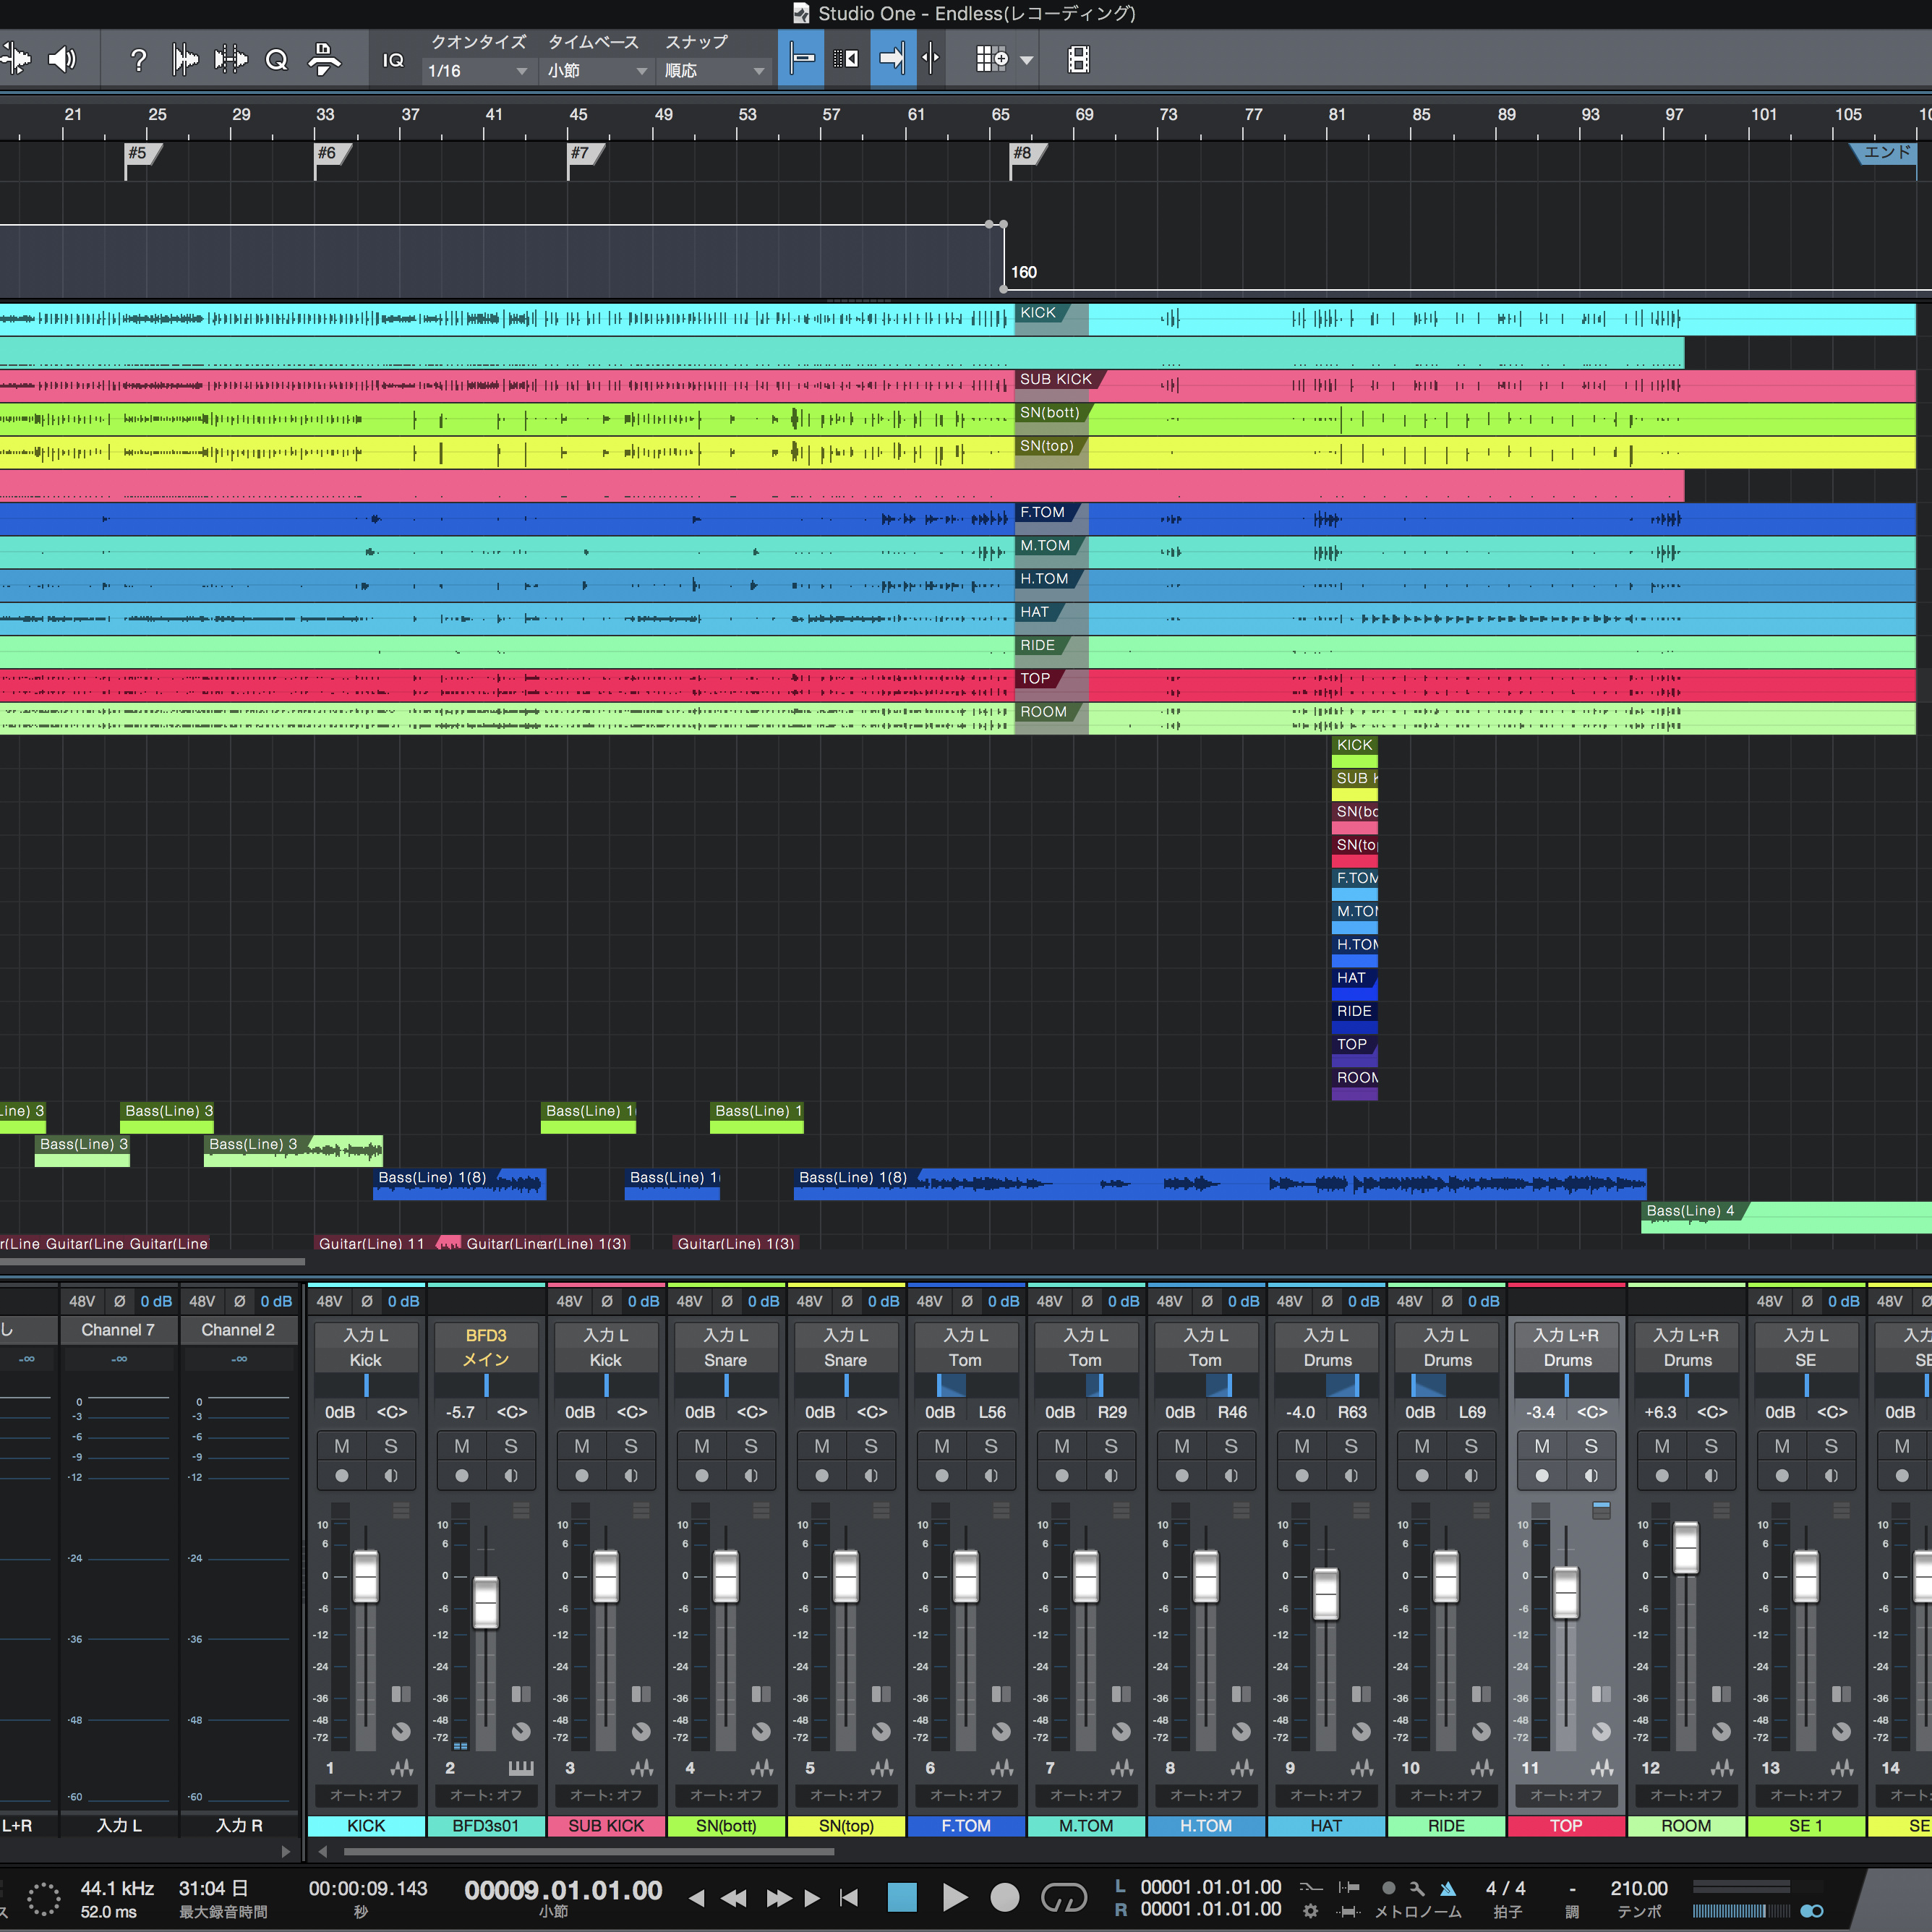Open the IQ quantize panel button
Screen dimensions: 1932x1932
pyautogui.click(x=393, y=60)
